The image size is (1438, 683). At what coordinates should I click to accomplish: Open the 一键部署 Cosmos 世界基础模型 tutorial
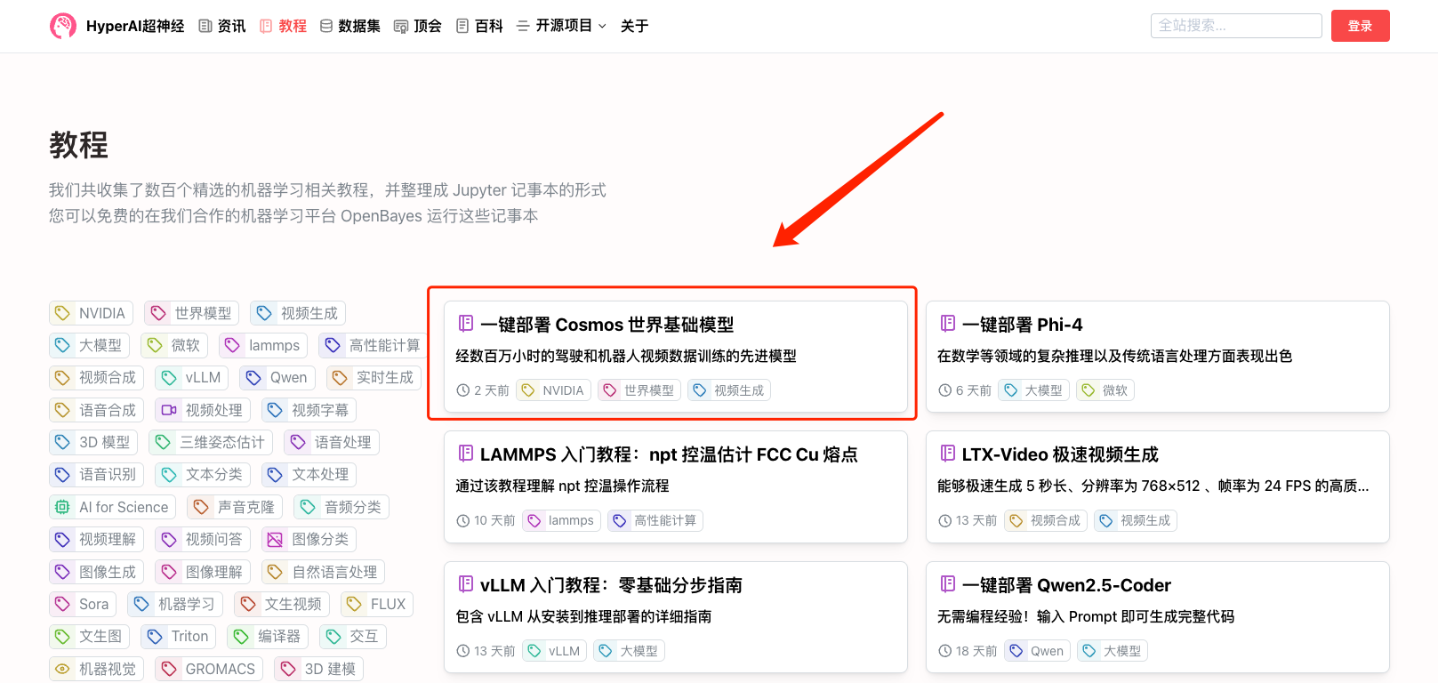coord(607,325)
